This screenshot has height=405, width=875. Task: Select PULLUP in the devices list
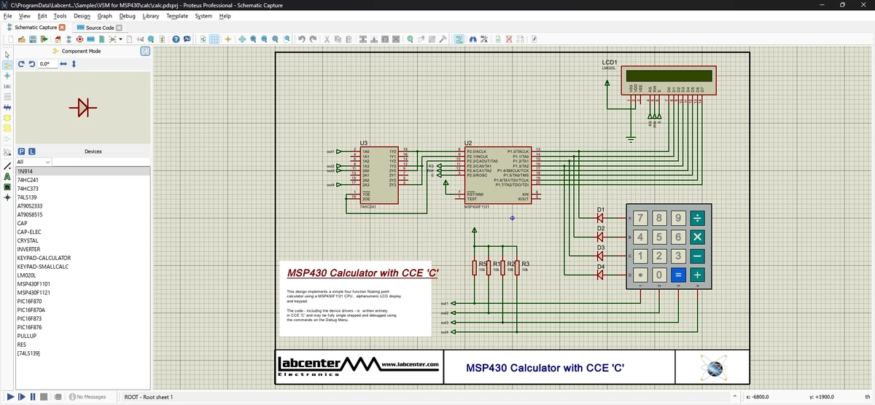[x=83, y=336]
